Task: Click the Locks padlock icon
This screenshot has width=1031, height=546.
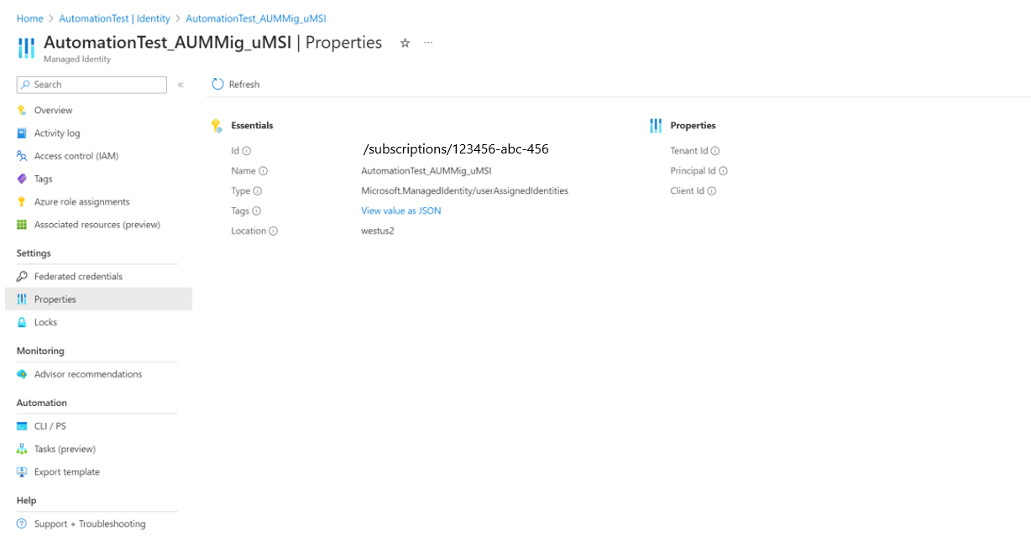Action: click(x=22, y=322)
